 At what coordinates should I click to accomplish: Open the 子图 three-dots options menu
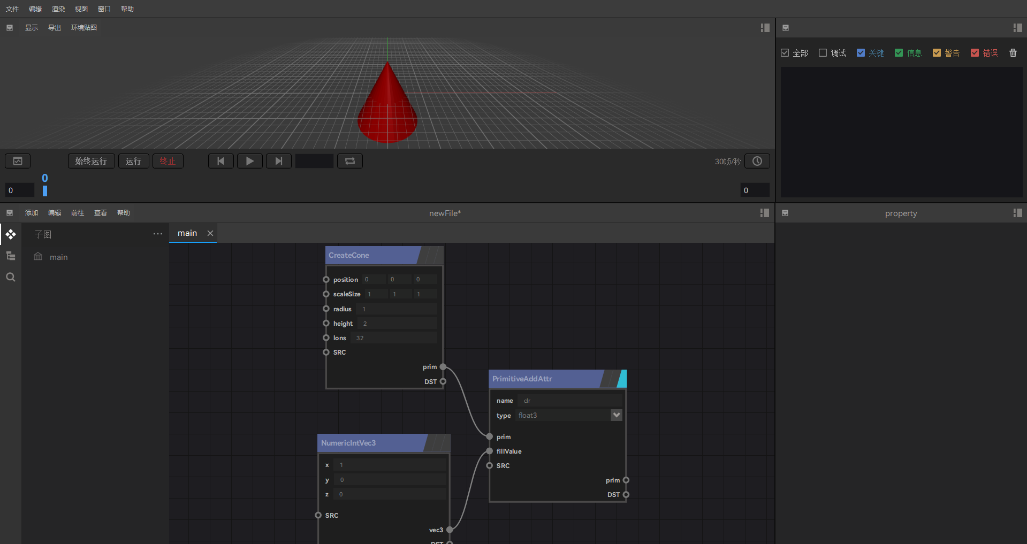tap(157, 234)
